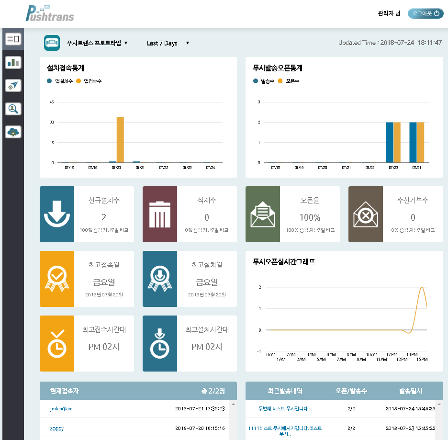Click the 최근발송내역 column header
Image resolution: width=448 pixels, height=440 pixels.
[285, 391]
